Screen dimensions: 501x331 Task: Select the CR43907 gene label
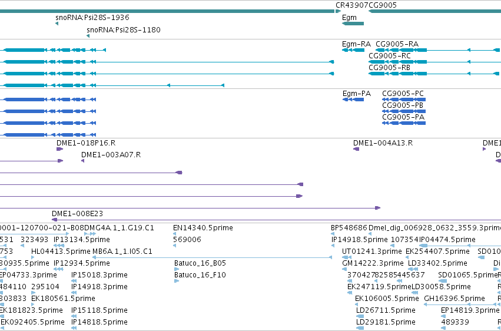pyautogui.click(x=352, y=5)
